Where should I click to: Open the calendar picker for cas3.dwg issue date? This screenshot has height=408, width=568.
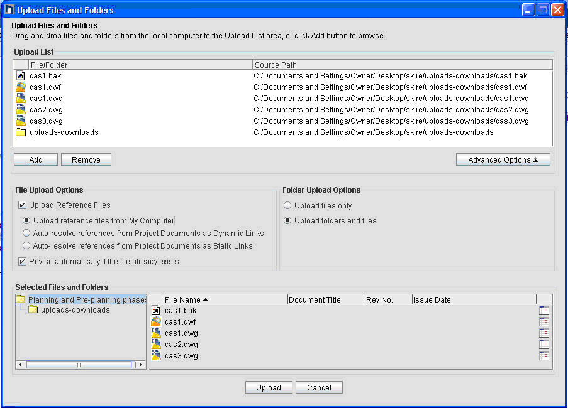[x=543, y=355]
